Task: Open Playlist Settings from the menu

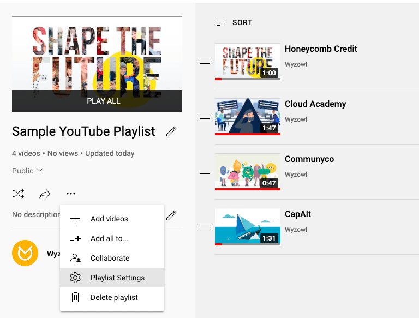Action: tap(112, 278)
